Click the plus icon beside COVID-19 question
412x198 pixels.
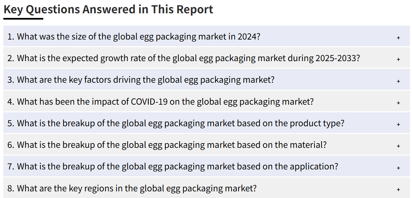[x=398, y=103]
